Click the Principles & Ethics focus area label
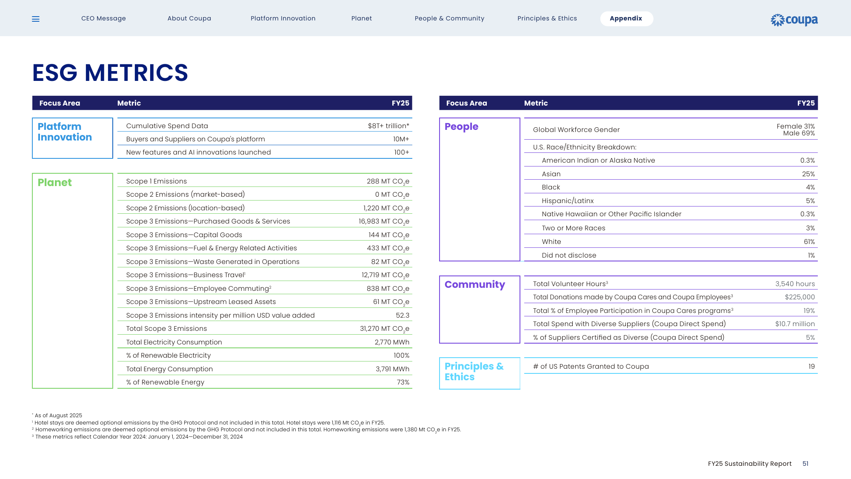 click(x=474, y=372)
